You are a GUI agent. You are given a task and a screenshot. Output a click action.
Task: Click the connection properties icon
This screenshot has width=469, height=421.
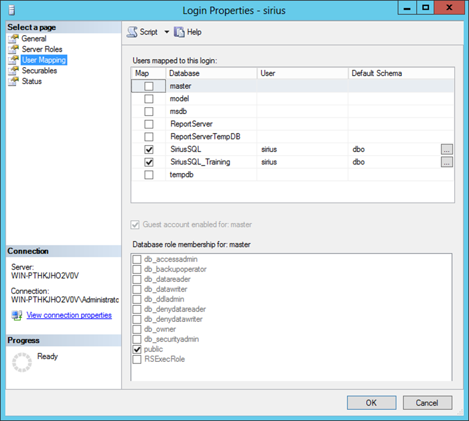tap(17, 315)
